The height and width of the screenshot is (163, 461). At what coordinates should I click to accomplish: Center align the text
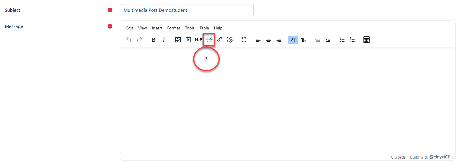pos(268,40)
